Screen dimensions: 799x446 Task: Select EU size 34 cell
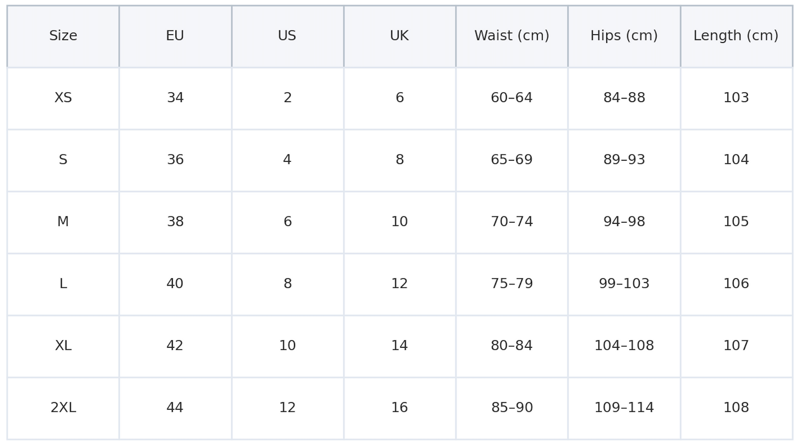pos(175,98)
